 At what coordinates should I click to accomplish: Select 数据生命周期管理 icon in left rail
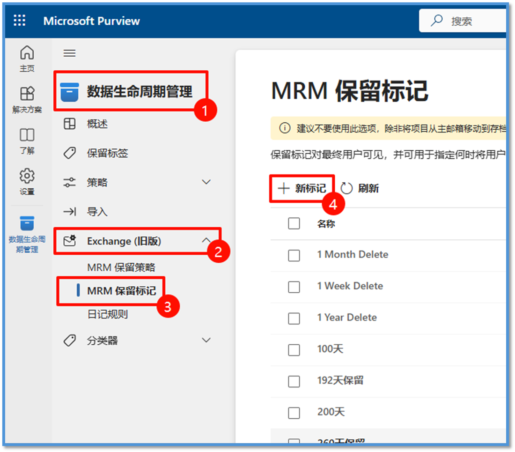click(x=27, y=224)
